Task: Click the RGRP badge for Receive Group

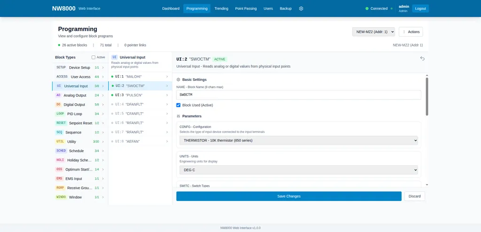Action: point(60,188)
